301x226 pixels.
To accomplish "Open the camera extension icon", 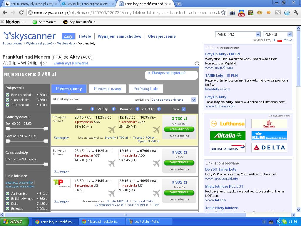I will pos(232,13).
